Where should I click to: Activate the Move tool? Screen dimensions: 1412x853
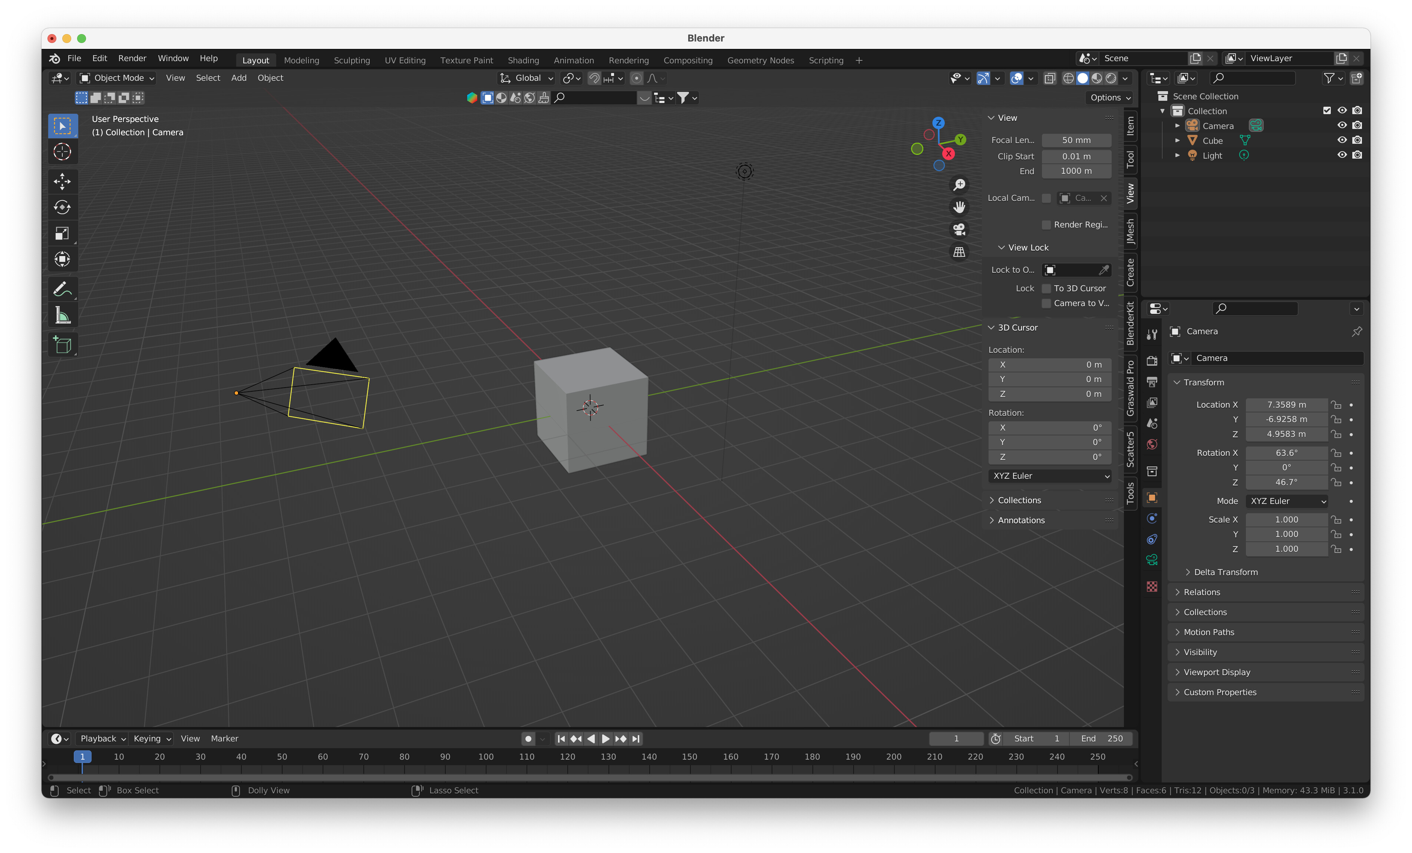[62, 181]
